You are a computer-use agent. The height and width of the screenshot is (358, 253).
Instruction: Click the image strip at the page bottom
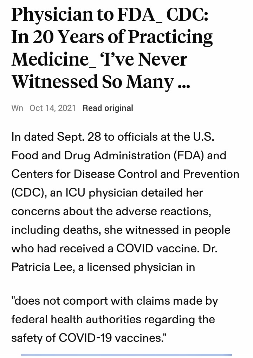tap(126, 356)
